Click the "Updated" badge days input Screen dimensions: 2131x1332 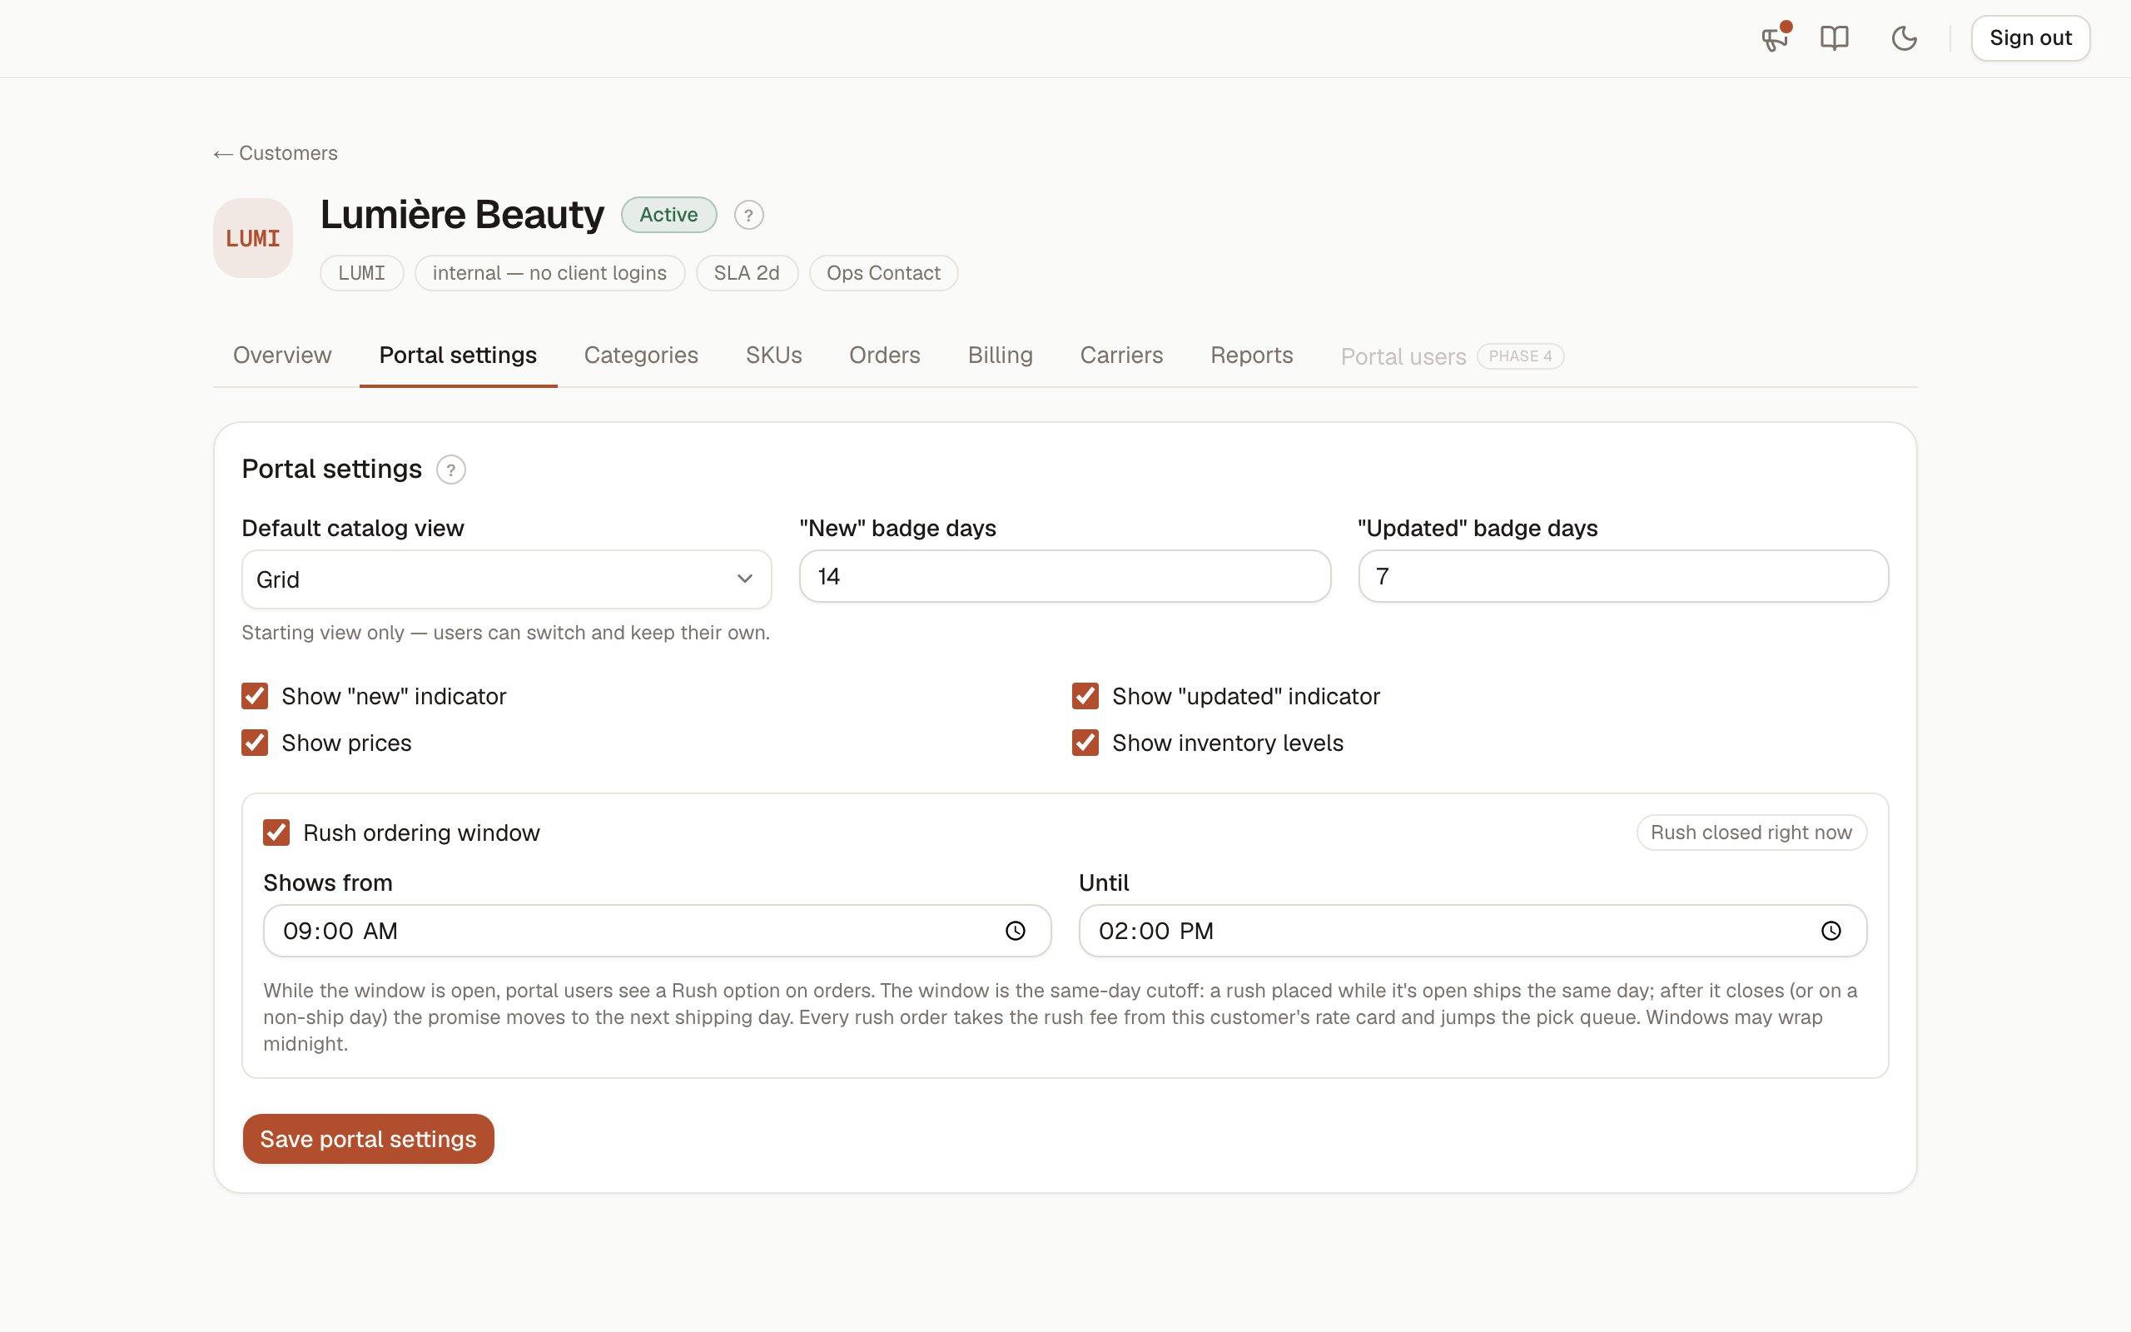coord(1623,576)
